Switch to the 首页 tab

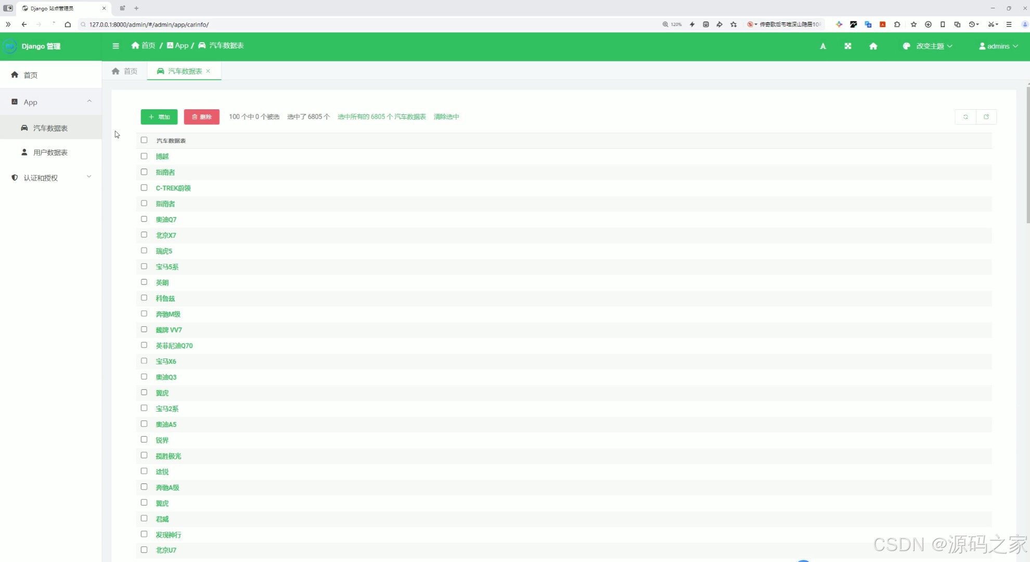point(125,71)
